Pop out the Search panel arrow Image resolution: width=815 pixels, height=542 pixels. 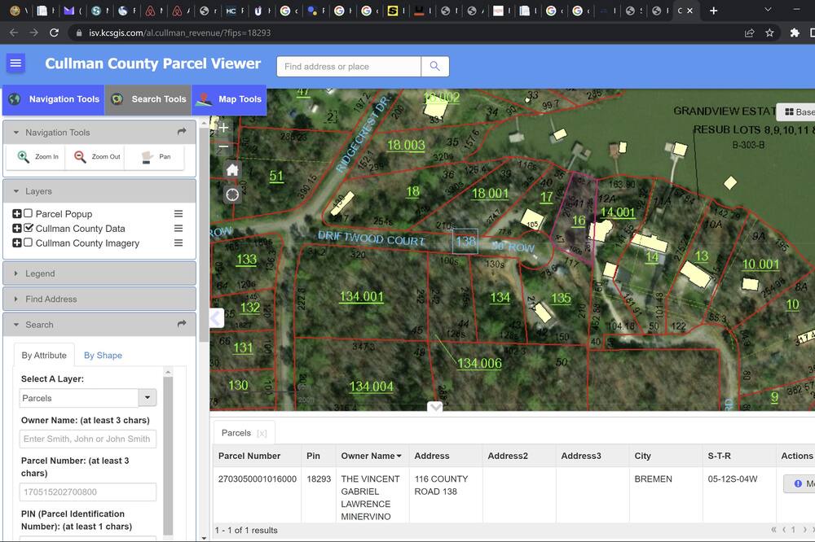tap(182, 324)
